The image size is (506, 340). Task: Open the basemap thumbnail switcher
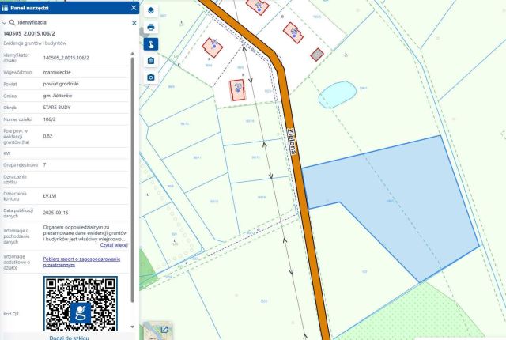click(x=157, y=330)
